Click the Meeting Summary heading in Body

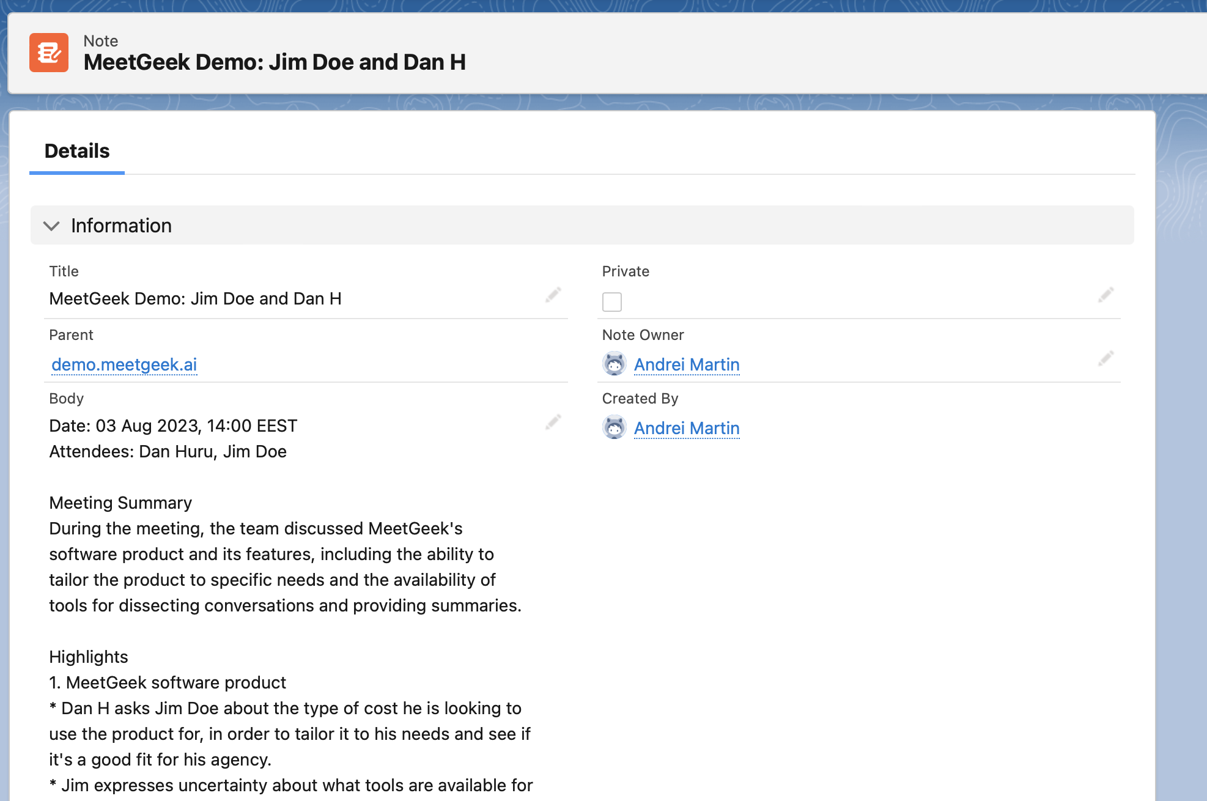click(120, 503)
